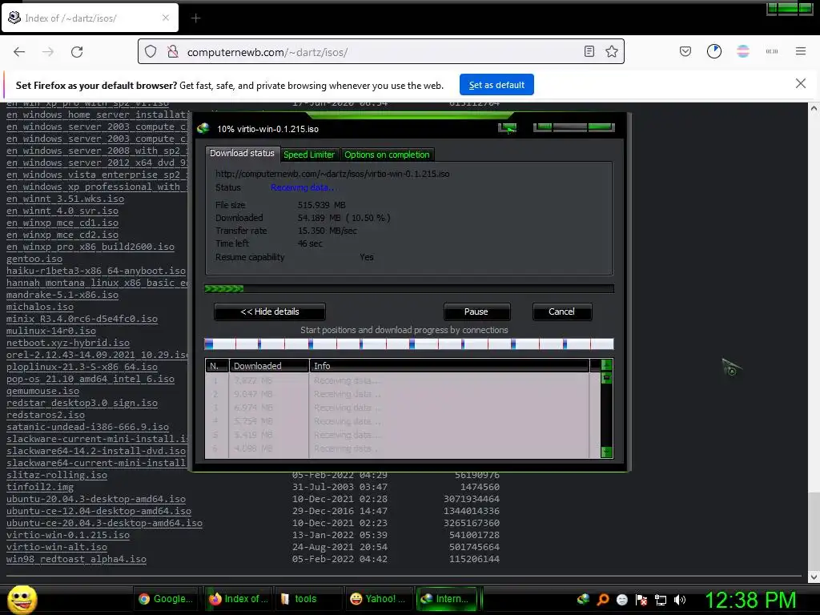
Task: Switch to Google Chrome taskbar button
Action: click(x=167, y=599)
